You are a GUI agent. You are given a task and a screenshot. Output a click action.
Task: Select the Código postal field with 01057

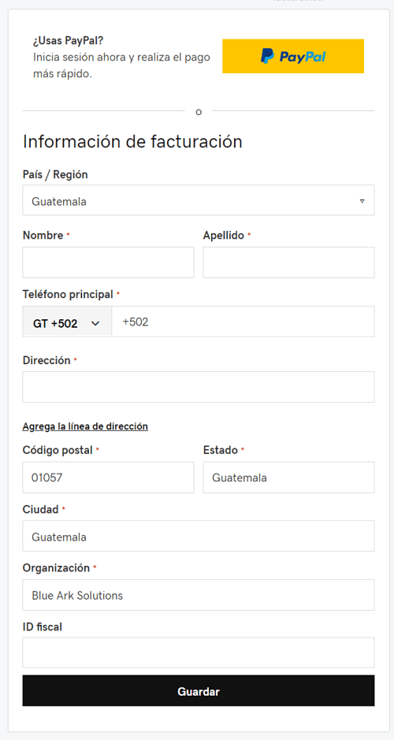coord(108,478)
